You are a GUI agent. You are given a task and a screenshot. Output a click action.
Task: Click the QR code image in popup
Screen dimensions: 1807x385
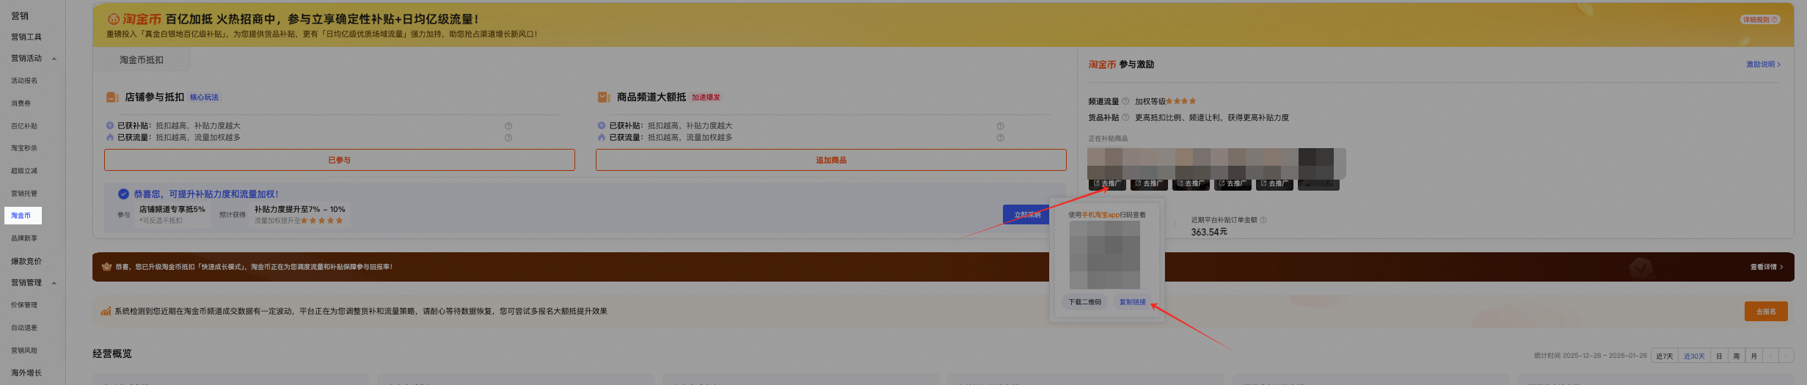1105,254
